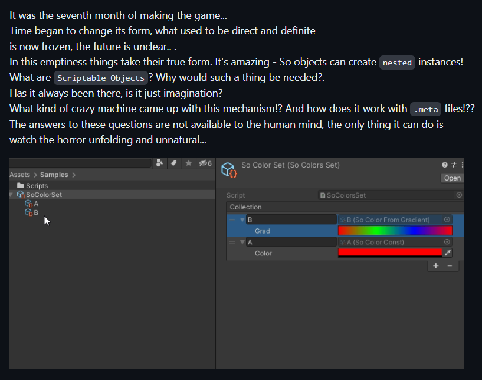The height and width of the screenshot is (380, 482).
Task: Click the search by label tag icon
Action: [x=174, y=163]
